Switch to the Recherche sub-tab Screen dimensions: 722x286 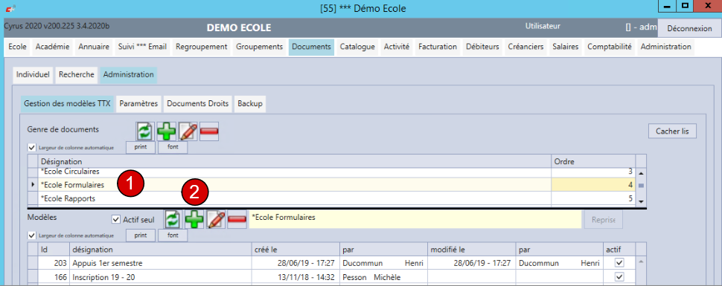pyautogui.click(x=77, y=74)
